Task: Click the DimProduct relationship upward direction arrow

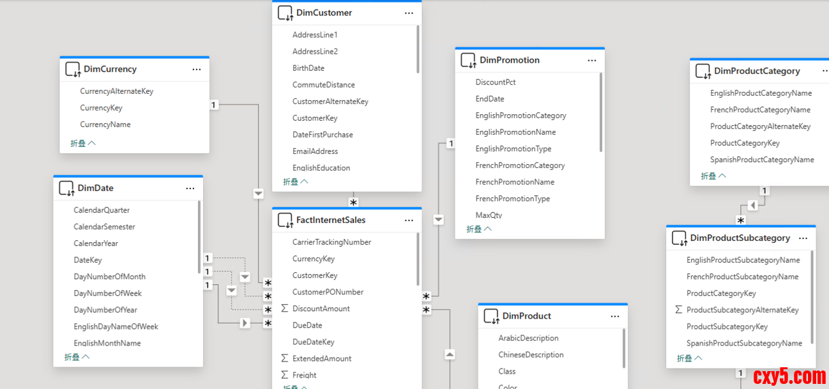Action: click(x=450, y=354)
